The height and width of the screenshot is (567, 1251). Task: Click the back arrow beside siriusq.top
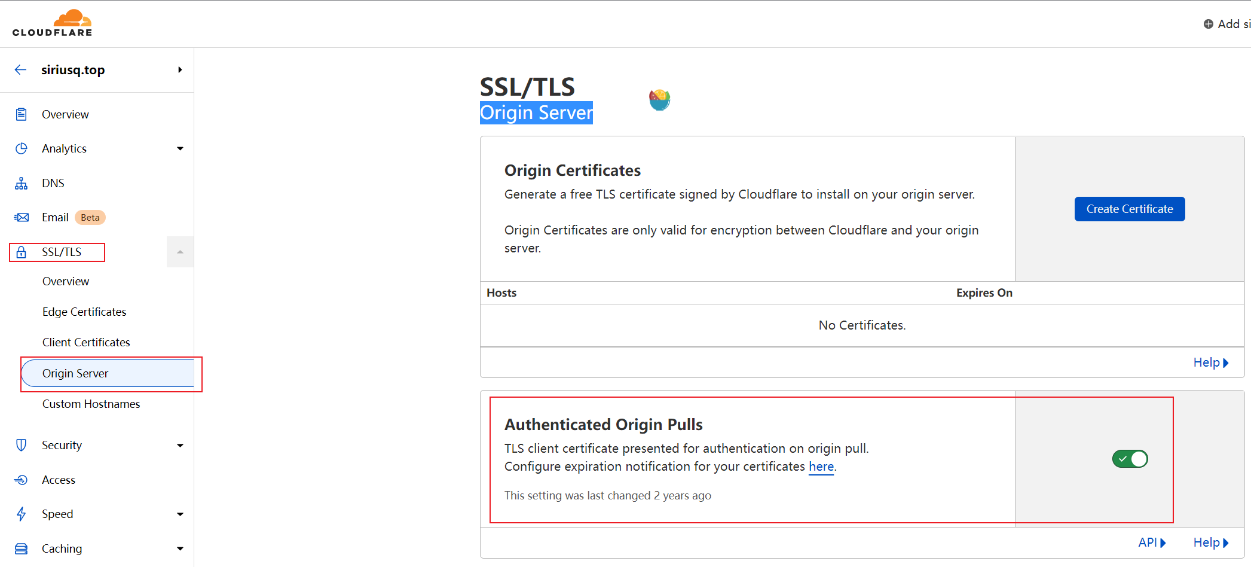point(20,70)
